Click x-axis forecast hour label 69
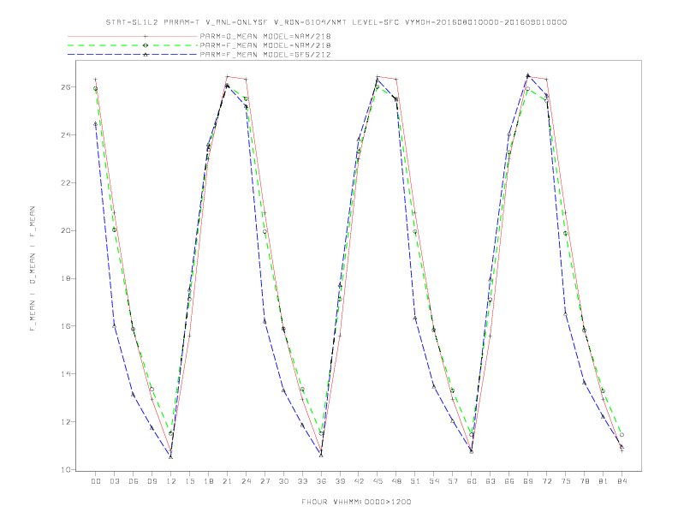Image resolution: width=678 pixels, height=524 pixels. coord(528,481)
